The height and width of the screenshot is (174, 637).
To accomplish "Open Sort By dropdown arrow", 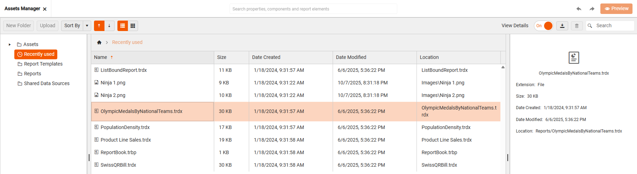I will click(87, 26).
